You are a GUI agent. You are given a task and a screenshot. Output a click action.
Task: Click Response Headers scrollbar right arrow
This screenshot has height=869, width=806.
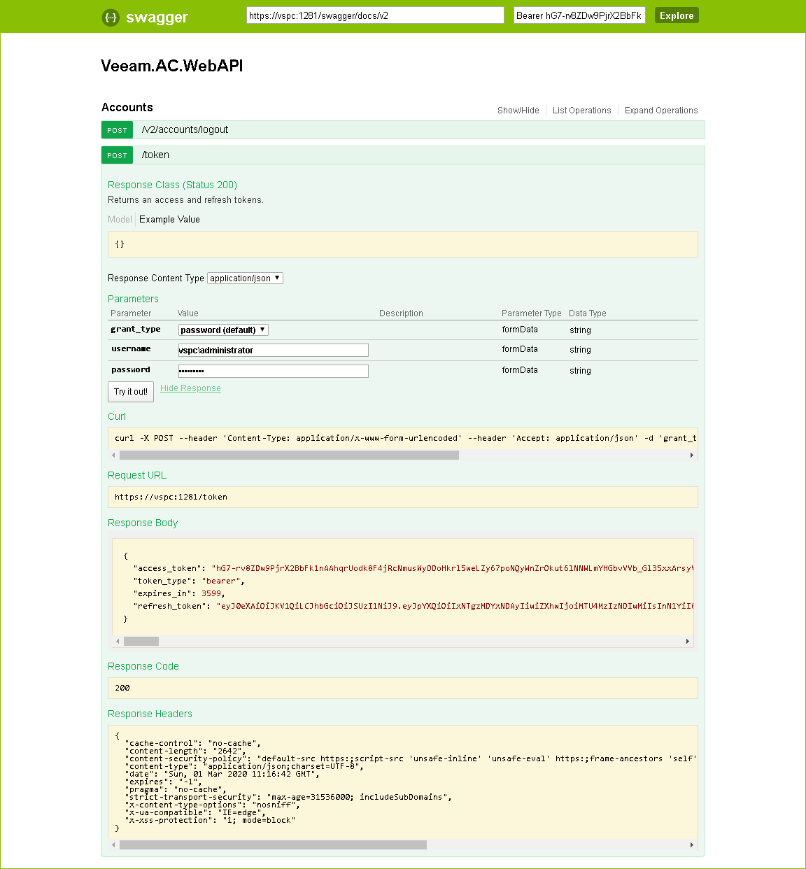pos(692,845)
